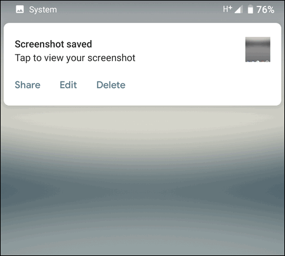285x256 pixels.
Task: Tap the 76% battery percentage
Action: [x=265, y=10]
